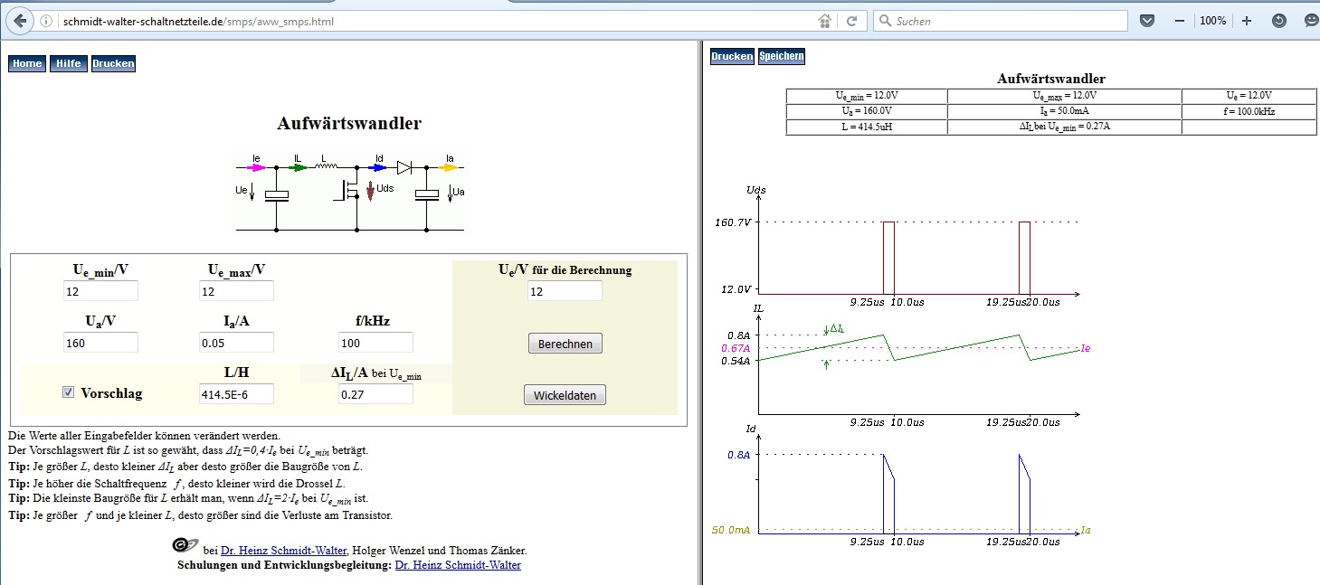Focus the ΔIL/A input with 0.27
This screenshot has height=585, width=1320.
tap(375, 394)
